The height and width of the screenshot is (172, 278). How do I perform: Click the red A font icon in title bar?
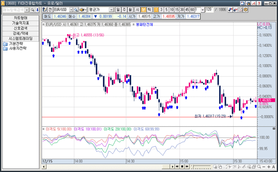(x=254, y=3)
